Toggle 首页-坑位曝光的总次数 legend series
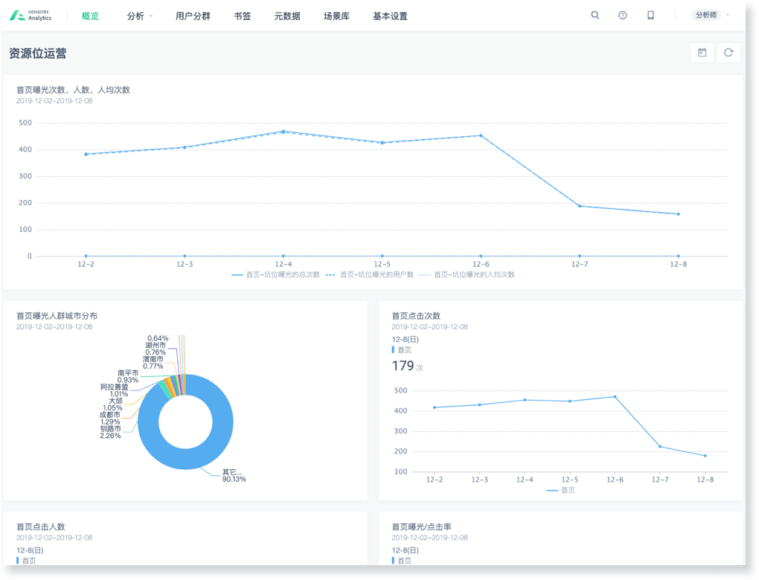This screenshot has height=580, width=759. coord(276,274)
